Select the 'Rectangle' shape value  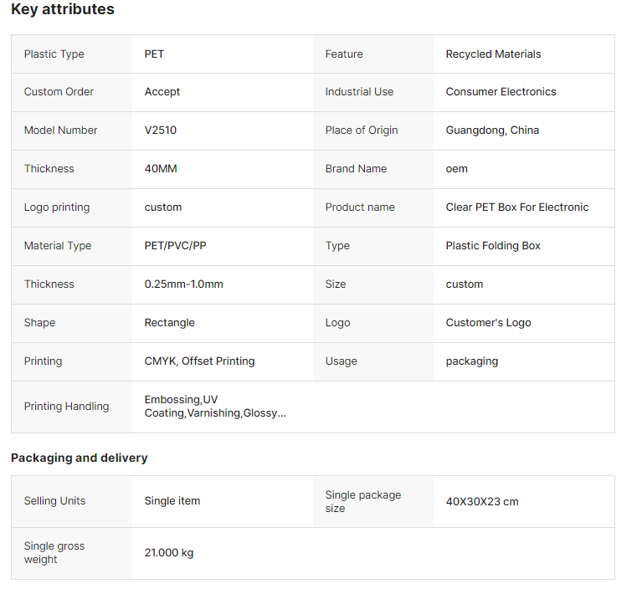(x=169, y=323)
